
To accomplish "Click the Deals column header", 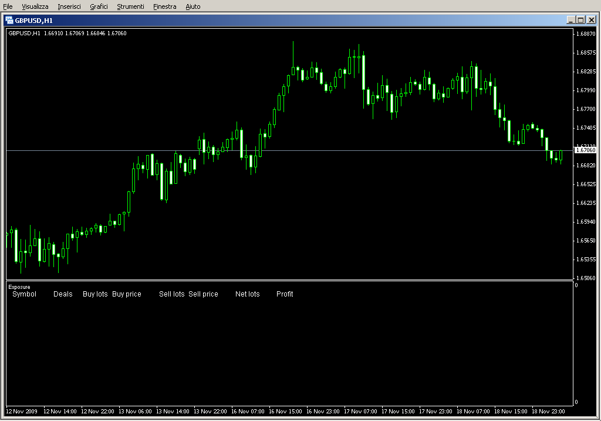I will click(63, 294).
